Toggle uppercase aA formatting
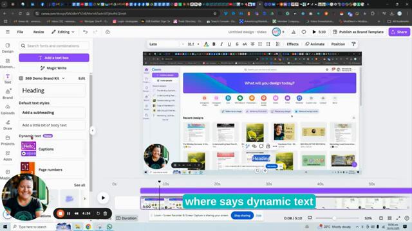Image resolution: width=412 pixels, height=231 pixels. [x=245, y=44]
